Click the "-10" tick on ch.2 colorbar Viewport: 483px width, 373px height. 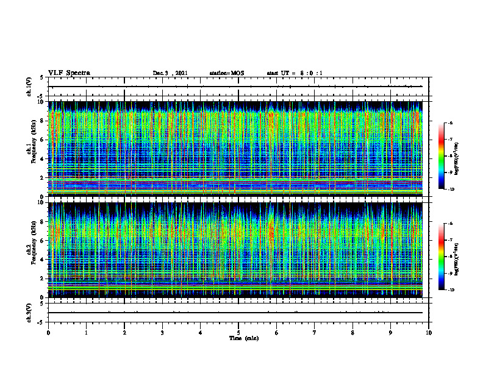pos(451,290)
